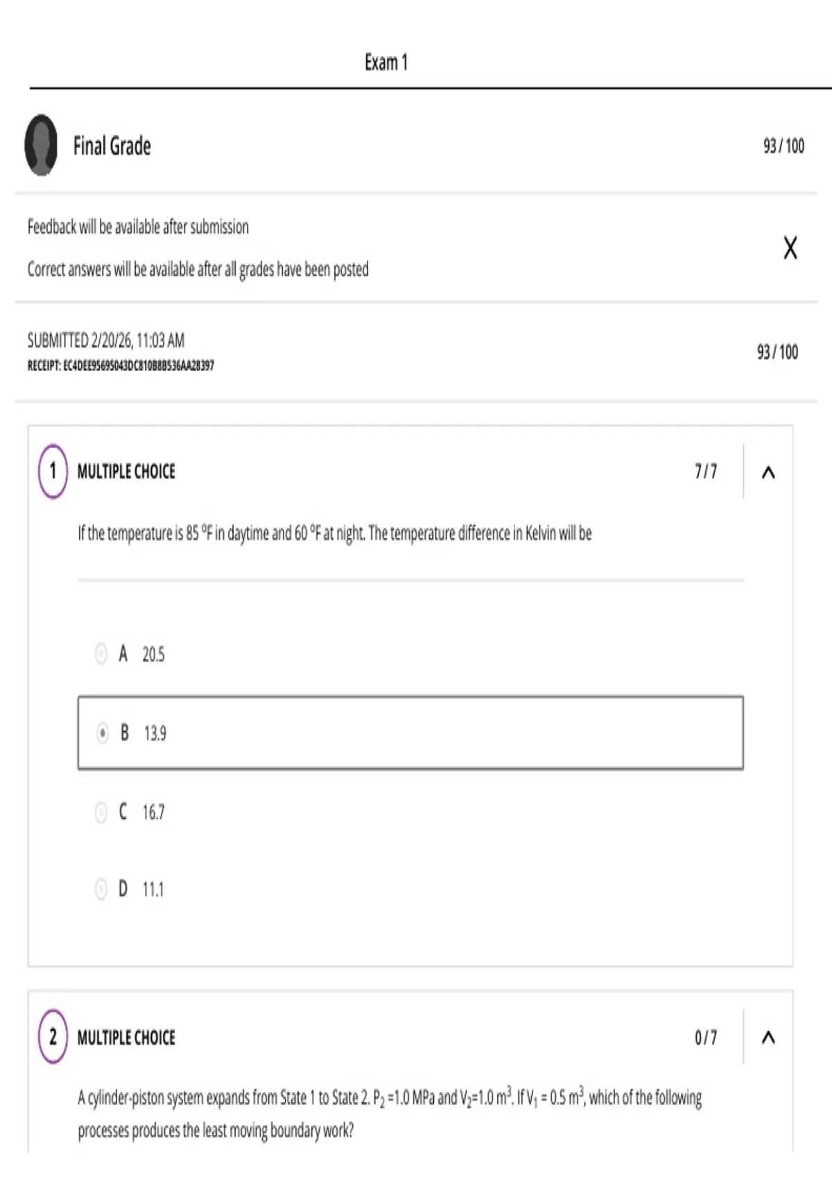Select radio option D 11.1
The height and width of the screenshot is (1179, 832).
click(x=101, y=888)
